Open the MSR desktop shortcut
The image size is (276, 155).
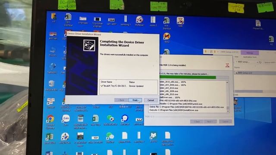pyautogui.click(x=180, y=22)
